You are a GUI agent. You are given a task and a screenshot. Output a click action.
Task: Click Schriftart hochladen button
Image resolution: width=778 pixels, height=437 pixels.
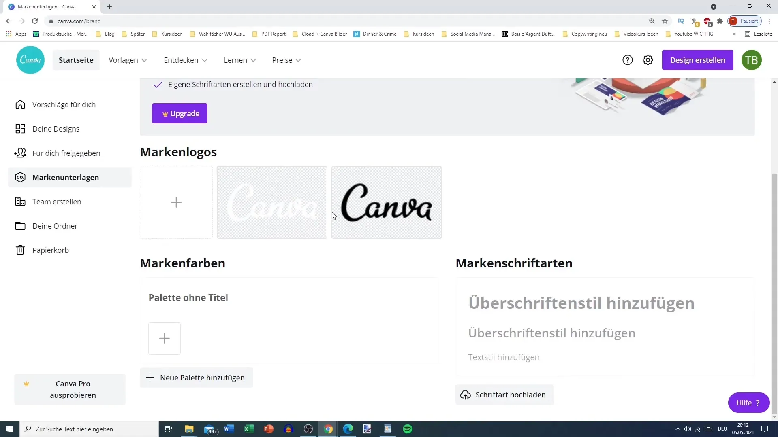pyautogui.click(x=504, y=395)
